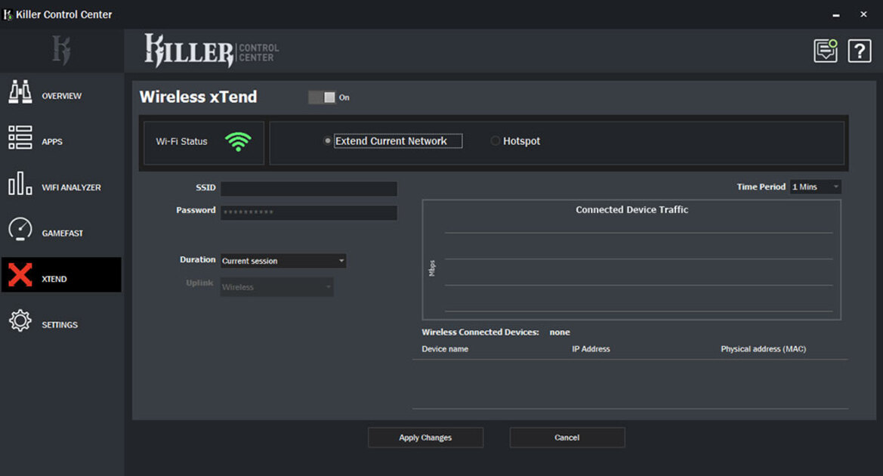Click the Killer logo in the sidebar header
Screen dimensions: 883x476
(x=61, y=50)
